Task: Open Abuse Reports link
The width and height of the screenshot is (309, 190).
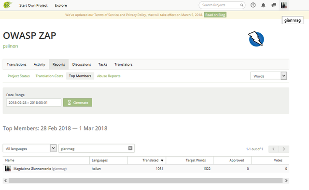Action: pos(109,76)
